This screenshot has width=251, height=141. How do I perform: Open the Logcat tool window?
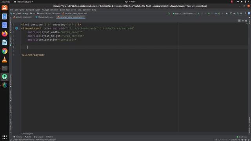pos(38,137)
